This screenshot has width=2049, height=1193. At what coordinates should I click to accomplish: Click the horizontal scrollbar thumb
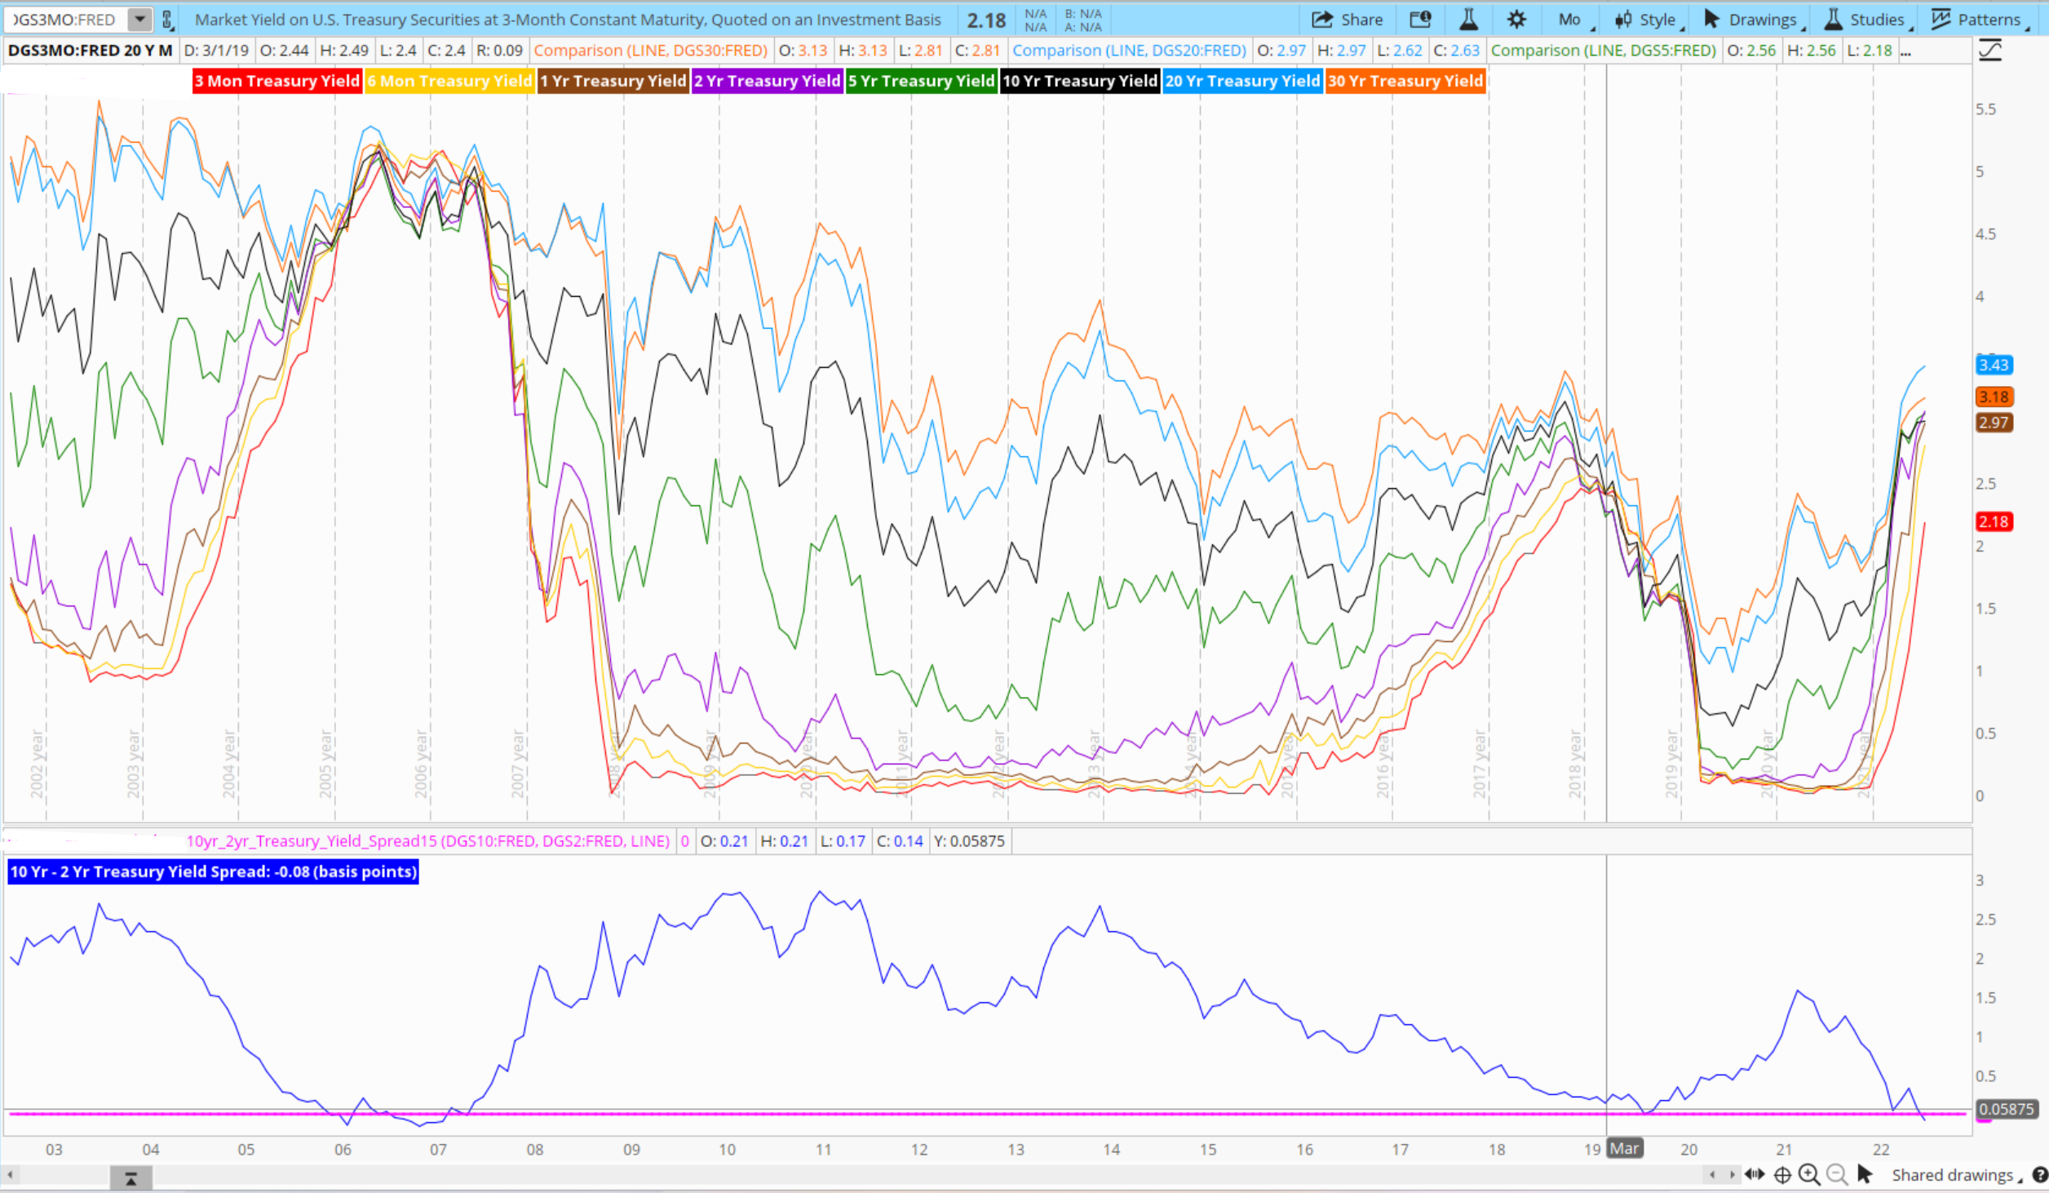(x=131, y=1177)
